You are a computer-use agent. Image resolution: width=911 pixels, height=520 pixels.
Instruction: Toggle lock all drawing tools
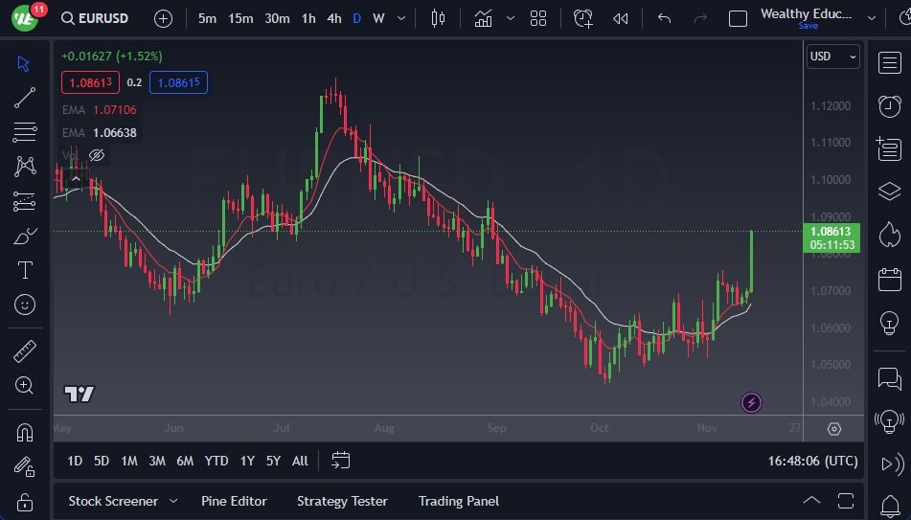(x=25, y=502)
